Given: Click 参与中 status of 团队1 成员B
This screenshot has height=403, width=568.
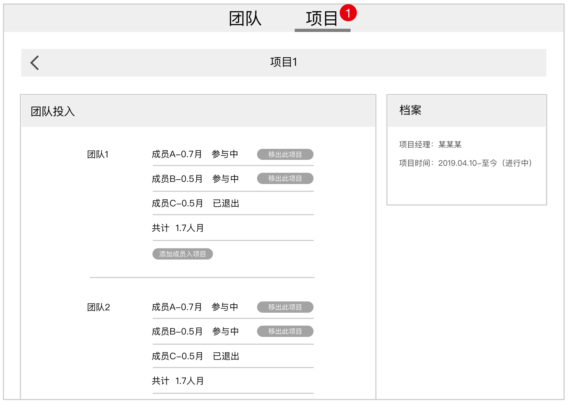Looking at the screenshot, I should coord(225,179).
